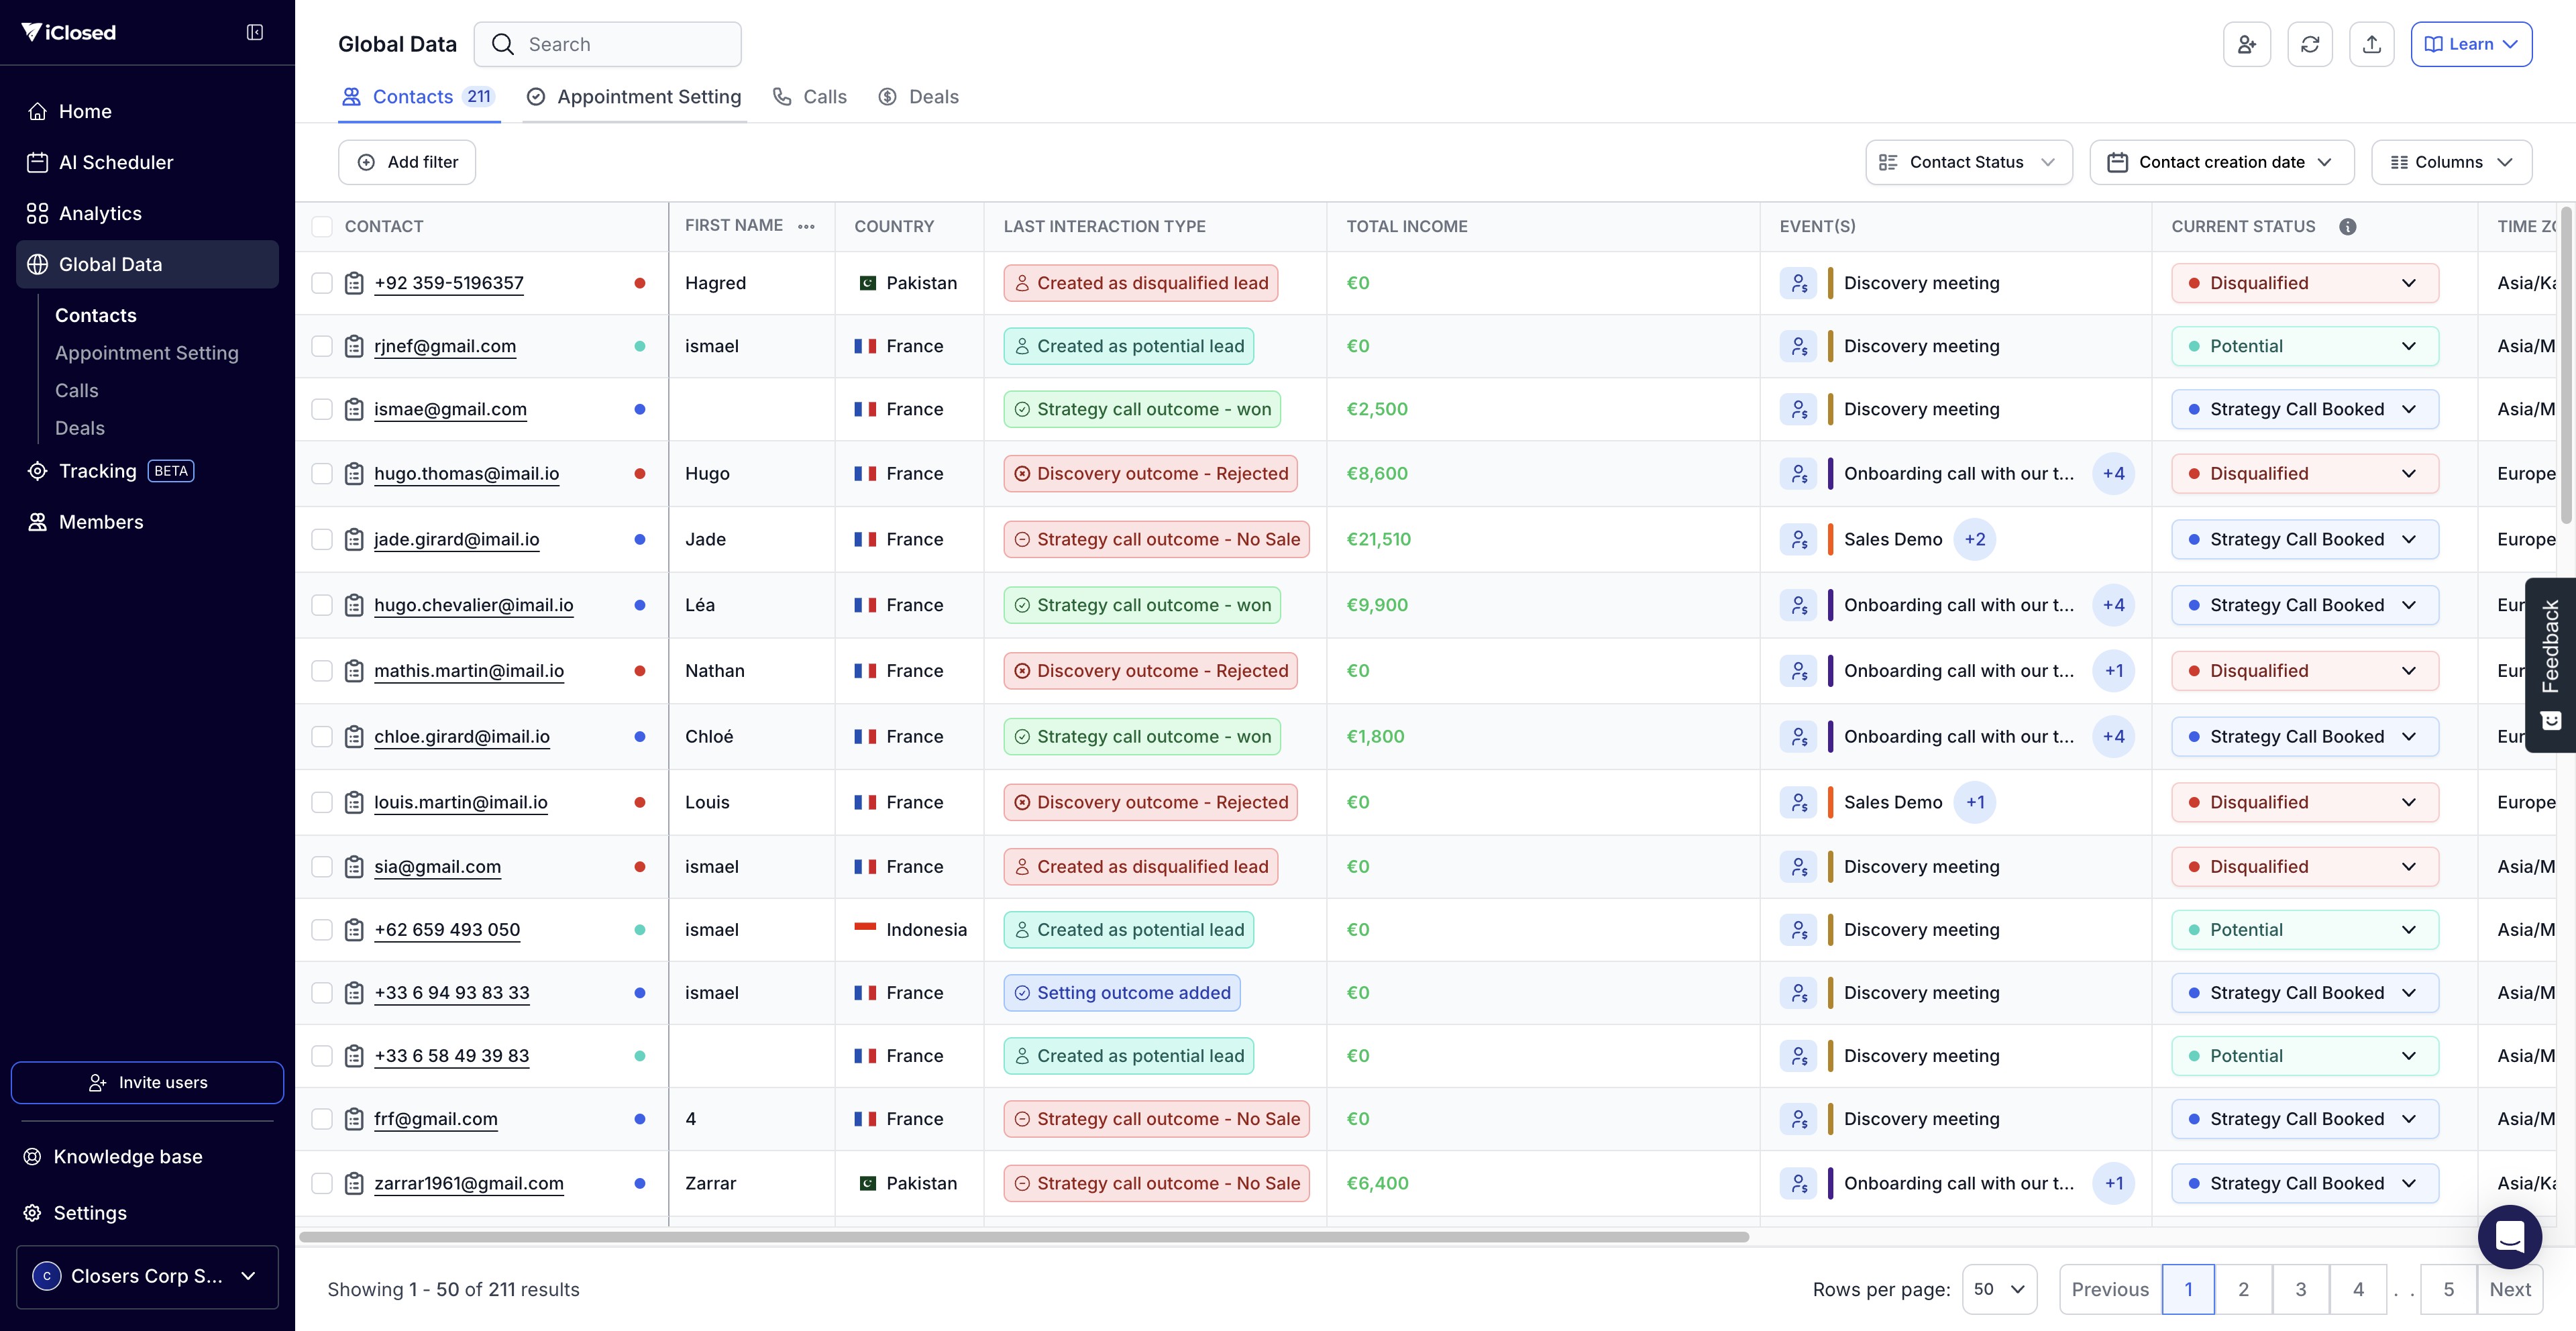2576x1331 pixels.
Task: Click Current Status info icon
Action: [2348, 226]
